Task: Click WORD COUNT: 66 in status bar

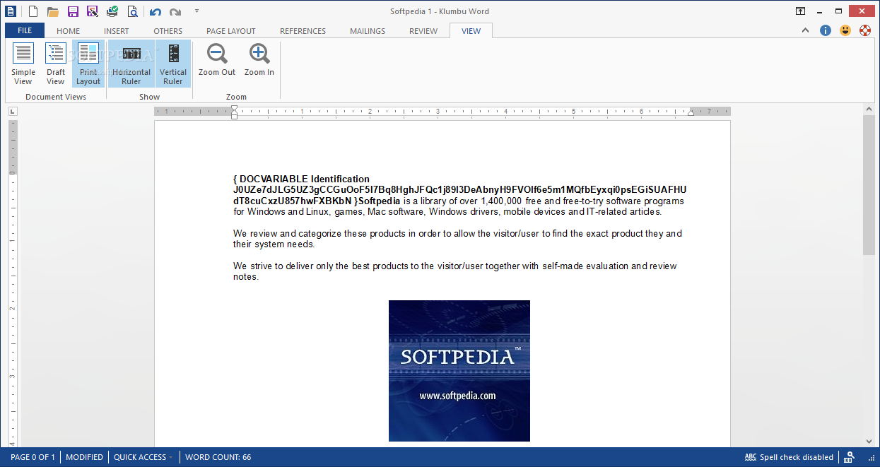Action: (x=218, y=457)
